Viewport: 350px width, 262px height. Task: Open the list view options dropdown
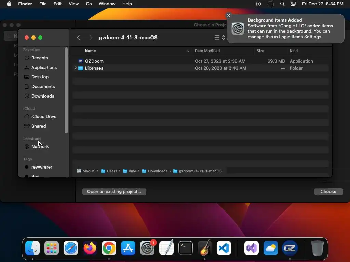[x=219, y=38]
